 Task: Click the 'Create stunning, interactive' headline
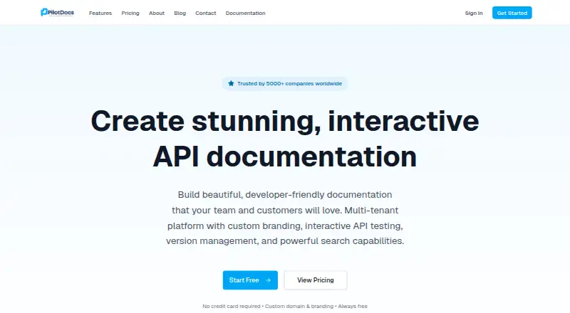click(x=284, y=121)
